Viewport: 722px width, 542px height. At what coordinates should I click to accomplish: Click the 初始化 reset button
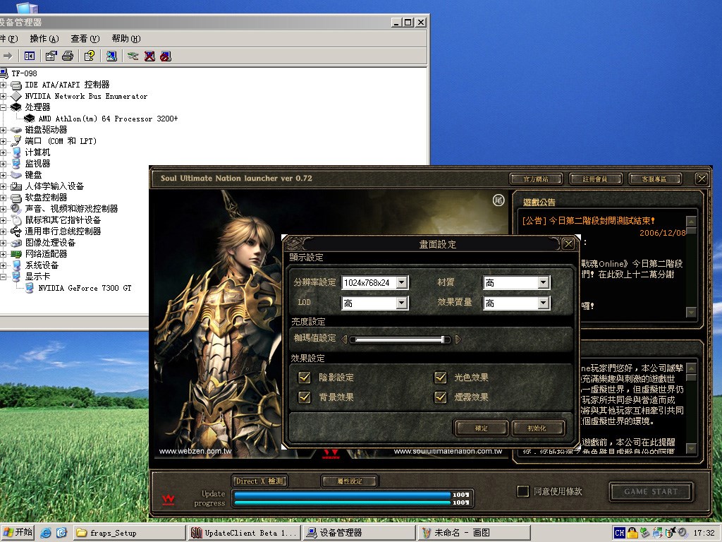pos(538,428)
